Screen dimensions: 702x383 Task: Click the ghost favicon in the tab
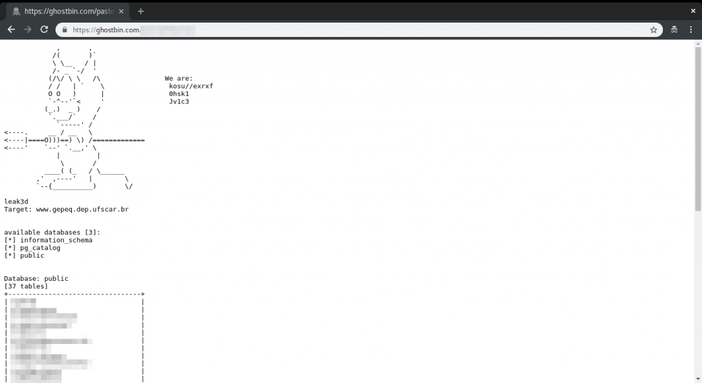click(x=16, y=11)
